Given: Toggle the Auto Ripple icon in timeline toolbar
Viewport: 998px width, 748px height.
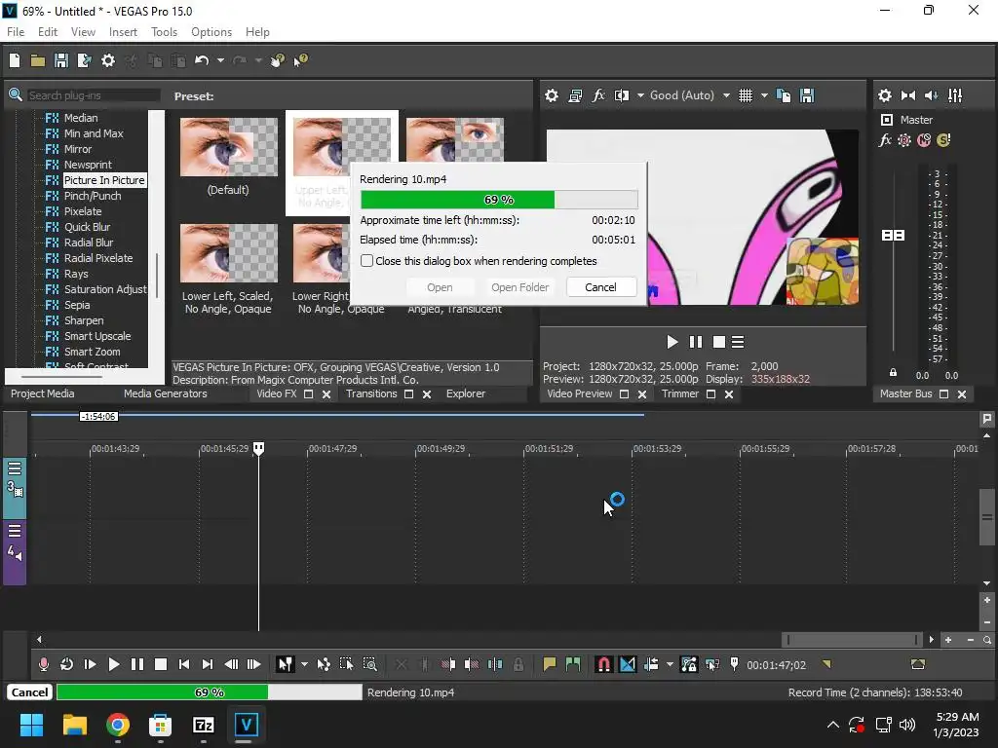Looking at the screenshot, I should 651,664.
